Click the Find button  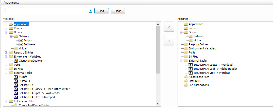[x=101, y=11]
